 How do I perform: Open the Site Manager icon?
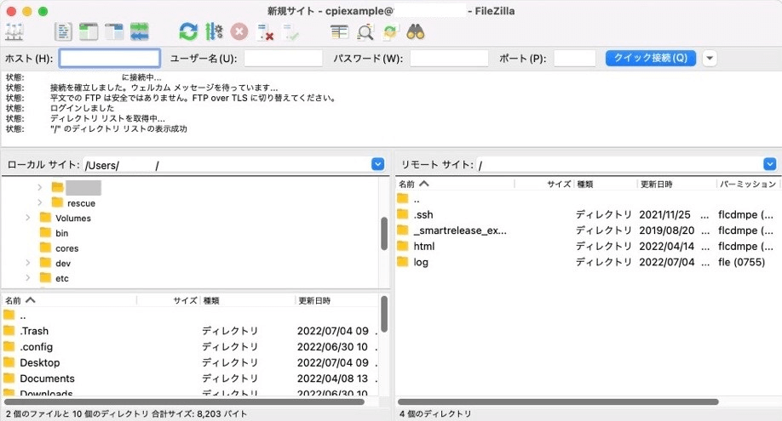point(14,32)
